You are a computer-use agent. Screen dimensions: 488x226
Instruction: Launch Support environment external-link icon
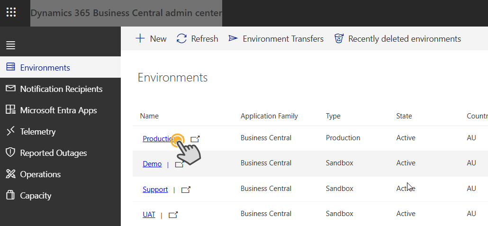click(x=186, y=190)
